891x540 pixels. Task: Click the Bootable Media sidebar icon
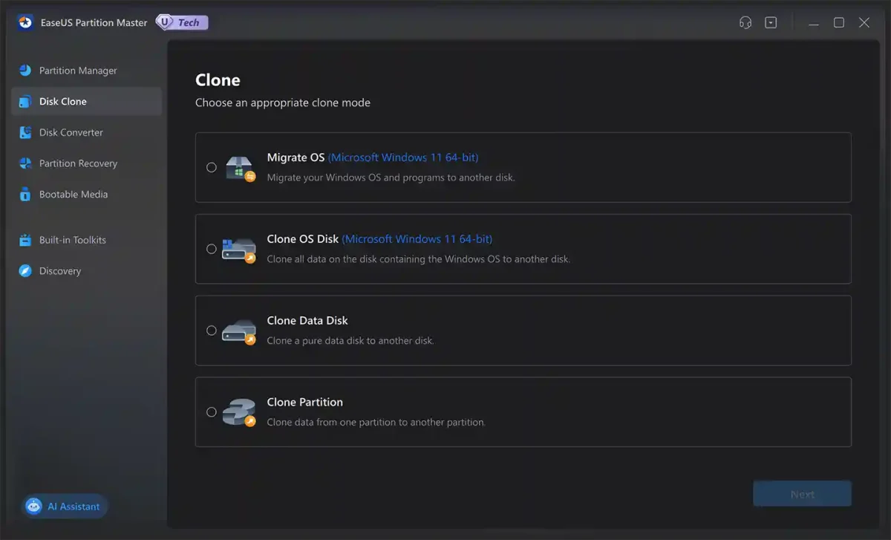click(25, 195)
